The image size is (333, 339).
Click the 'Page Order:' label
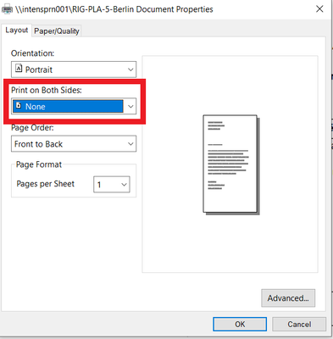pos(32,128)
